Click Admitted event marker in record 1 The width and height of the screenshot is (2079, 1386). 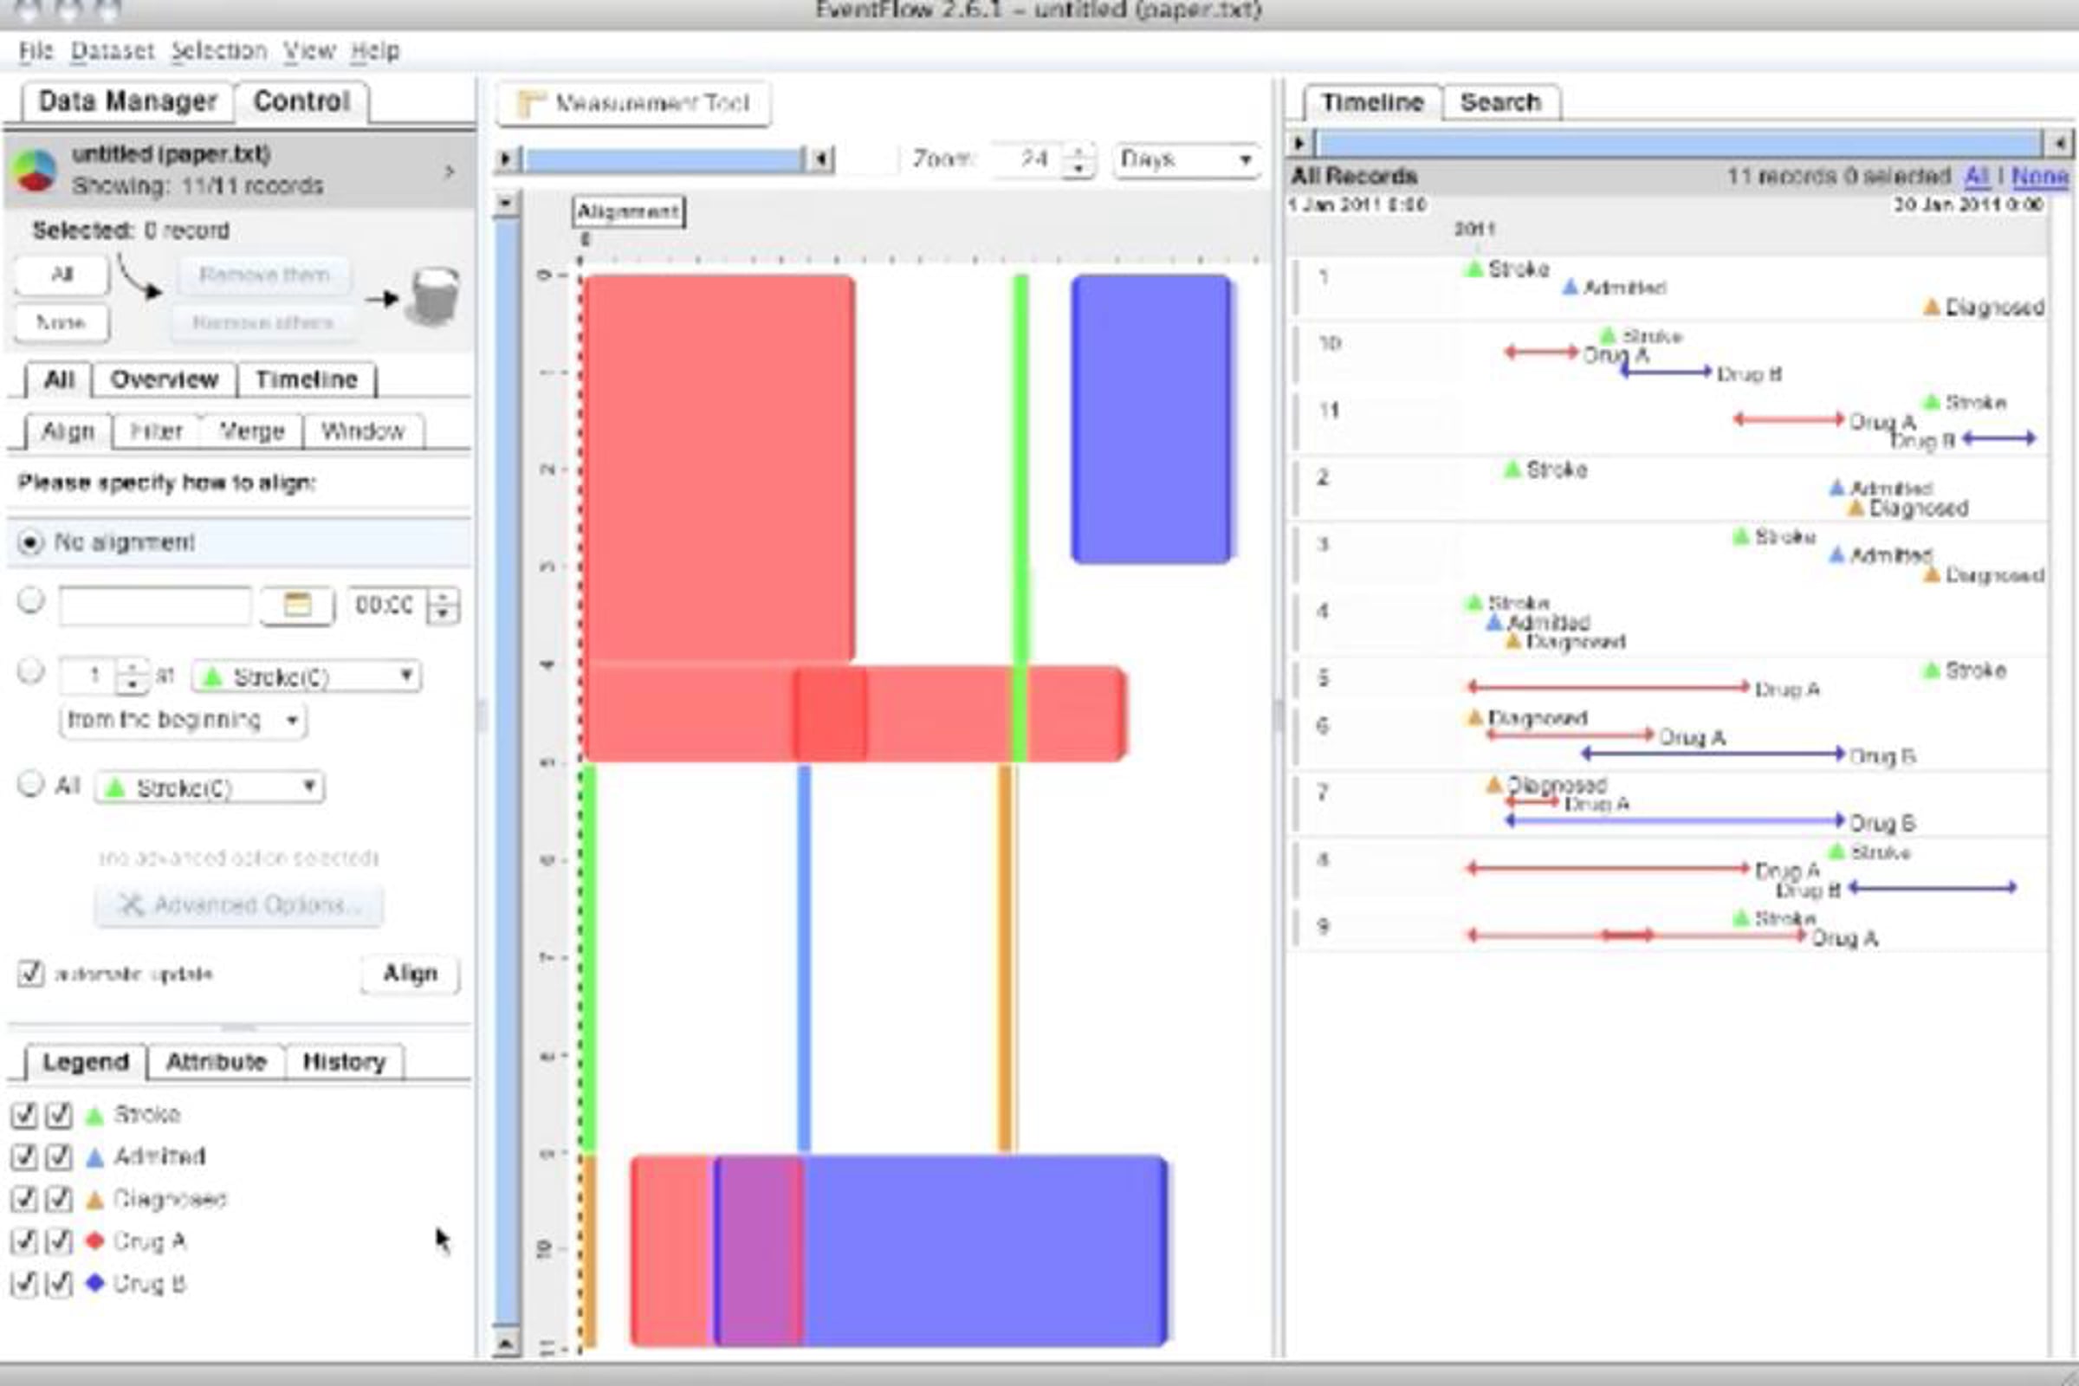(1570, 288)
